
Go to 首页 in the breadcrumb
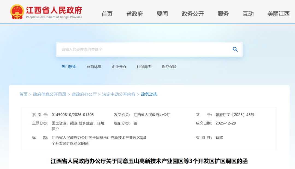pyautogui.click(x=23, y=94)
